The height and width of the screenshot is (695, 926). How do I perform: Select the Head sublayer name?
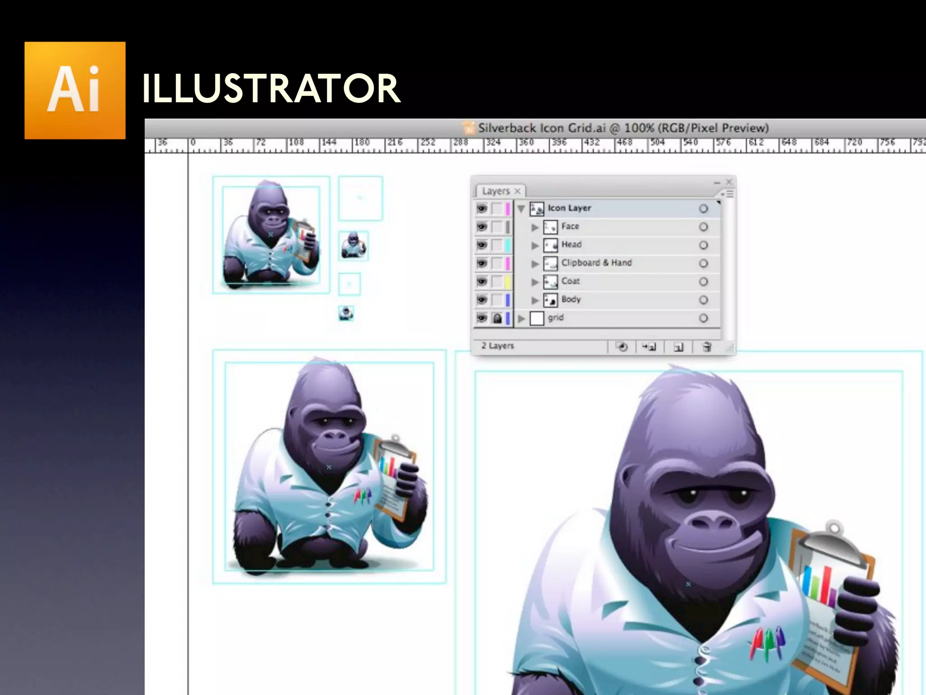coord(572,244)
